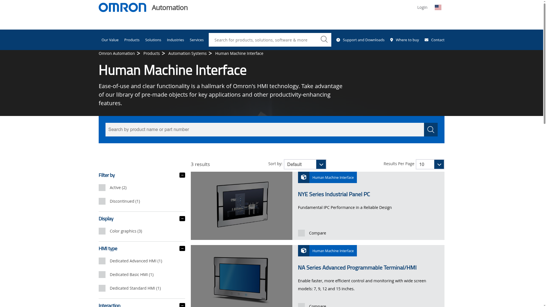
Task: Open NA Series Advanced Programmable Terminal/HMI title
Action: click(357, 267)
